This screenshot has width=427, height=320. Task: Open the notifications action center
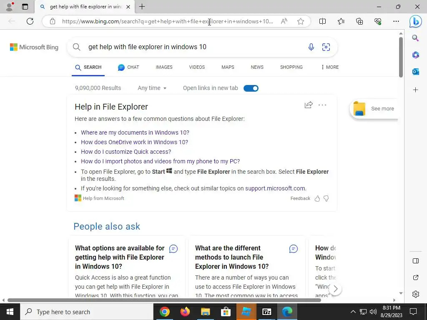[x=413, y=312]
